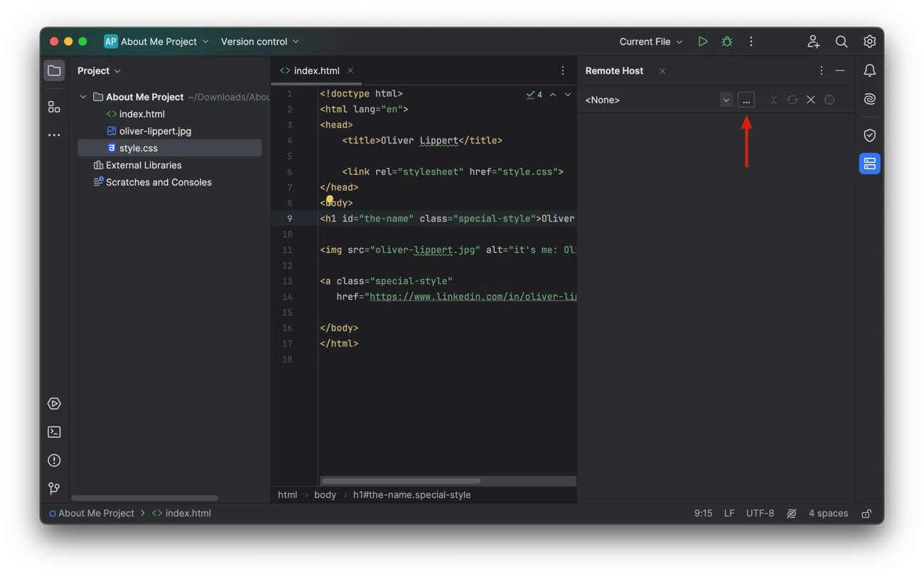Open the Problems tool window icon
This screenshot has width=924, height=577.
pyautogui.click(x=54, y=460)
